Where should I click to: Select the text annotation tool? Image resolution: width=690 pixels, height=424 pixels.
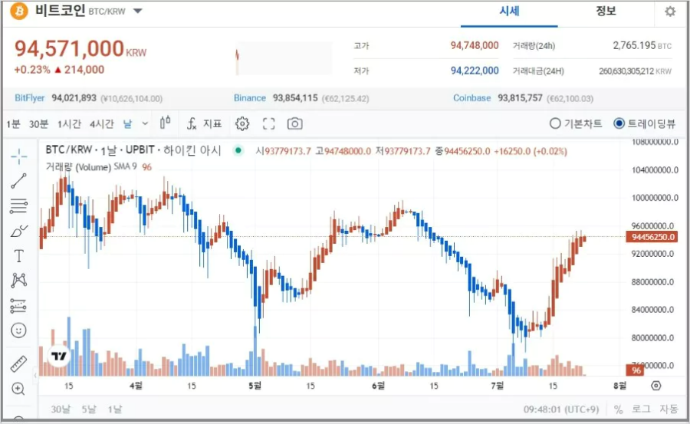pos(18,256)
